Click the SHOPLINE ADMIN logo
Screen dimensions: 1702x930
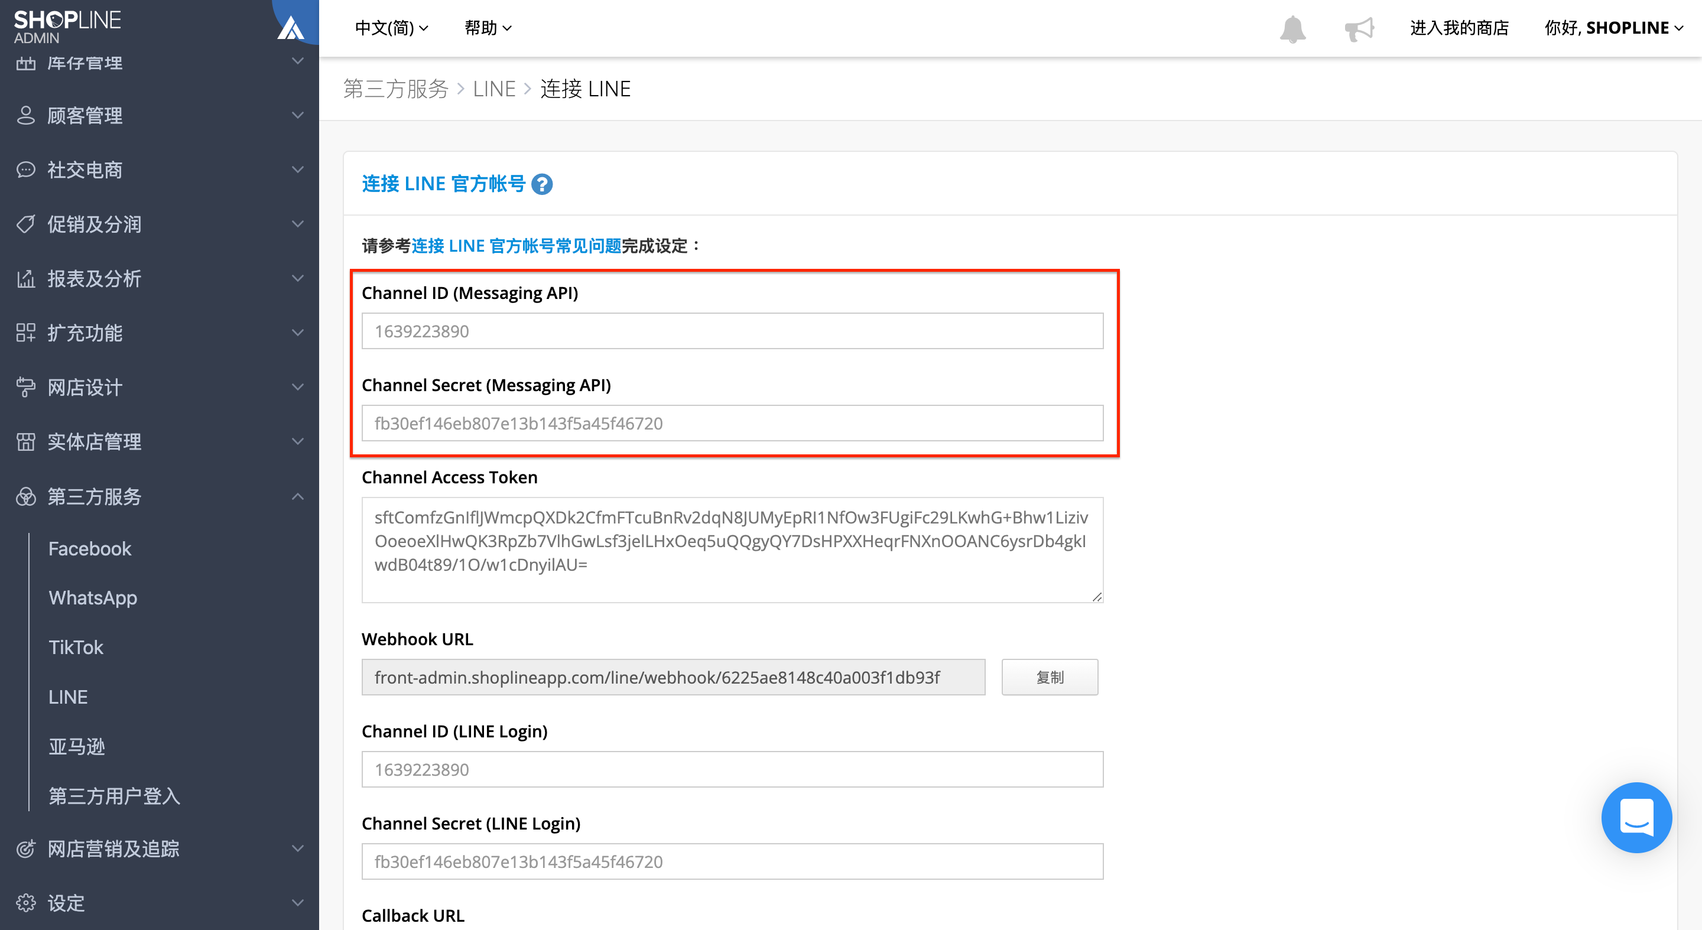click(67, 27)
